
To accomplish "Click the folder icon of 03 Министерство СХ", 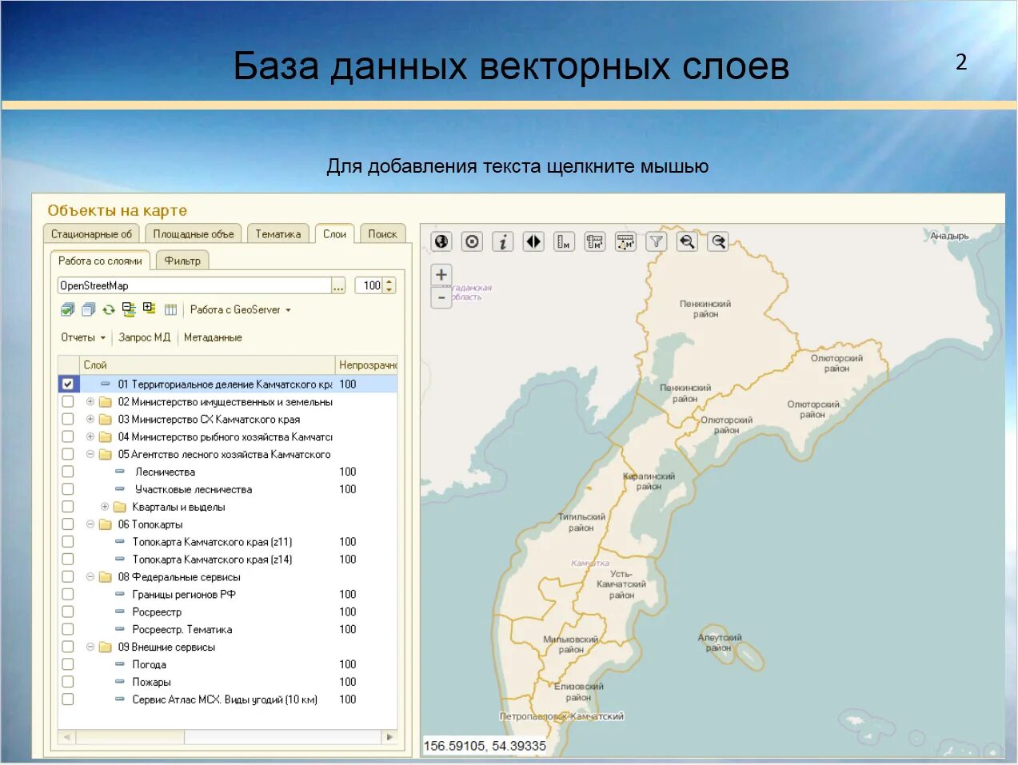I will coord(105,419).
